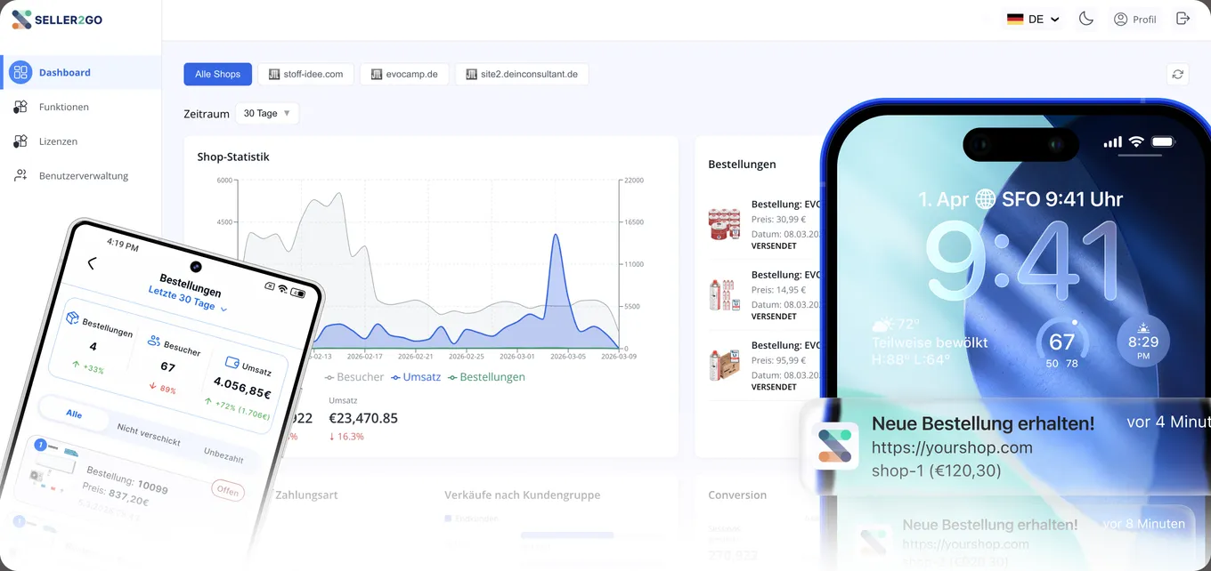Click the Lizenzen sidebar icon
Screen dimensions: 1211x571
(20, 141)
